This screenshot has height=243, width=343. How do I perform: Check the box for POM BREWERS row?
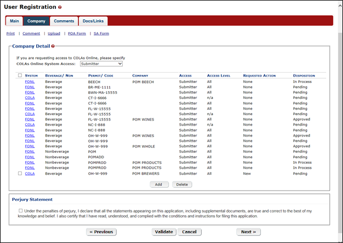coord(20,174)
